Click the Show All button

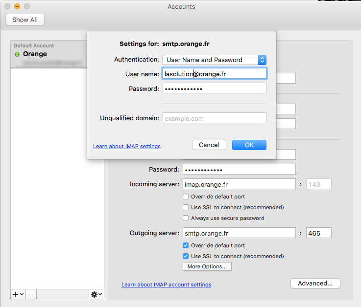tap(25, 20)
